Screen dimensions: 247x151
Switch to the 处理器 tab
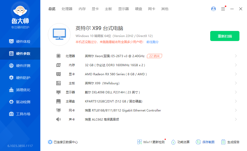tap(67, 9)
